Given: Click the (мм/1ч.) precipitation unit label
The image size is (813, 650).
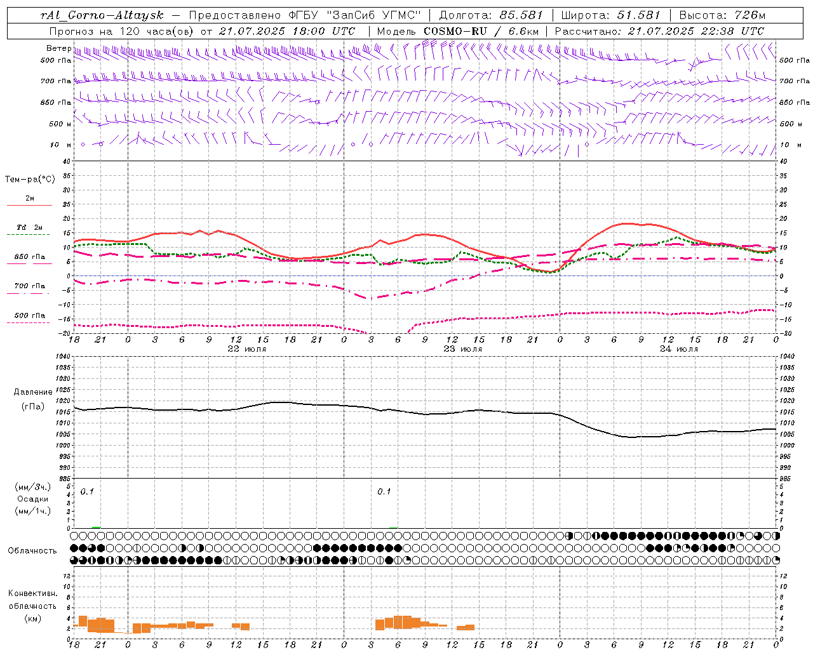Looking at the screenshot, I should click(32, 511).
